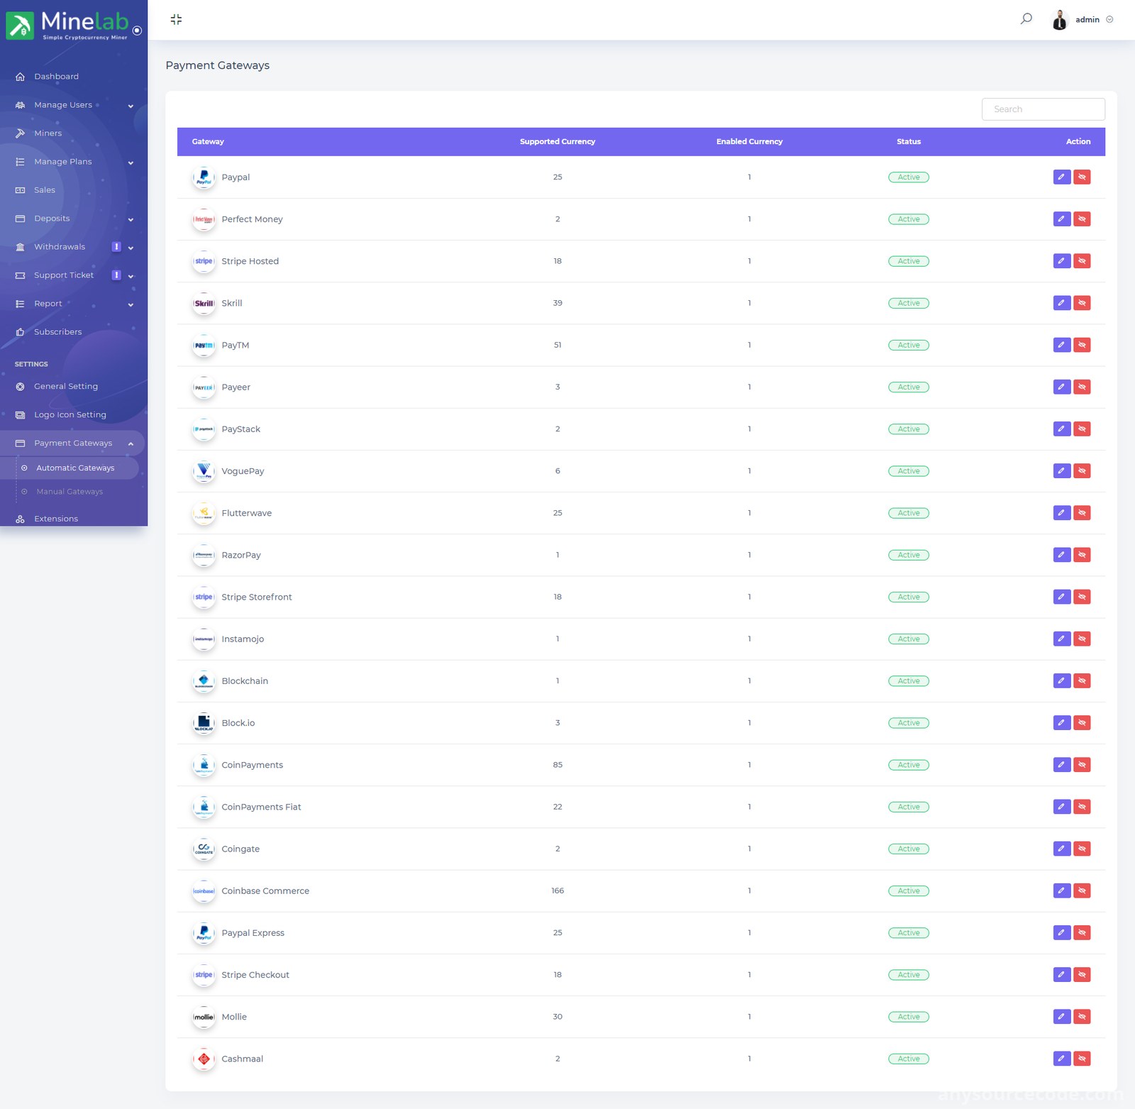The width and height of the screenshot is (1135, 1109).
Task: Expand the Manage Plans menu
Action: click(74, 162)
